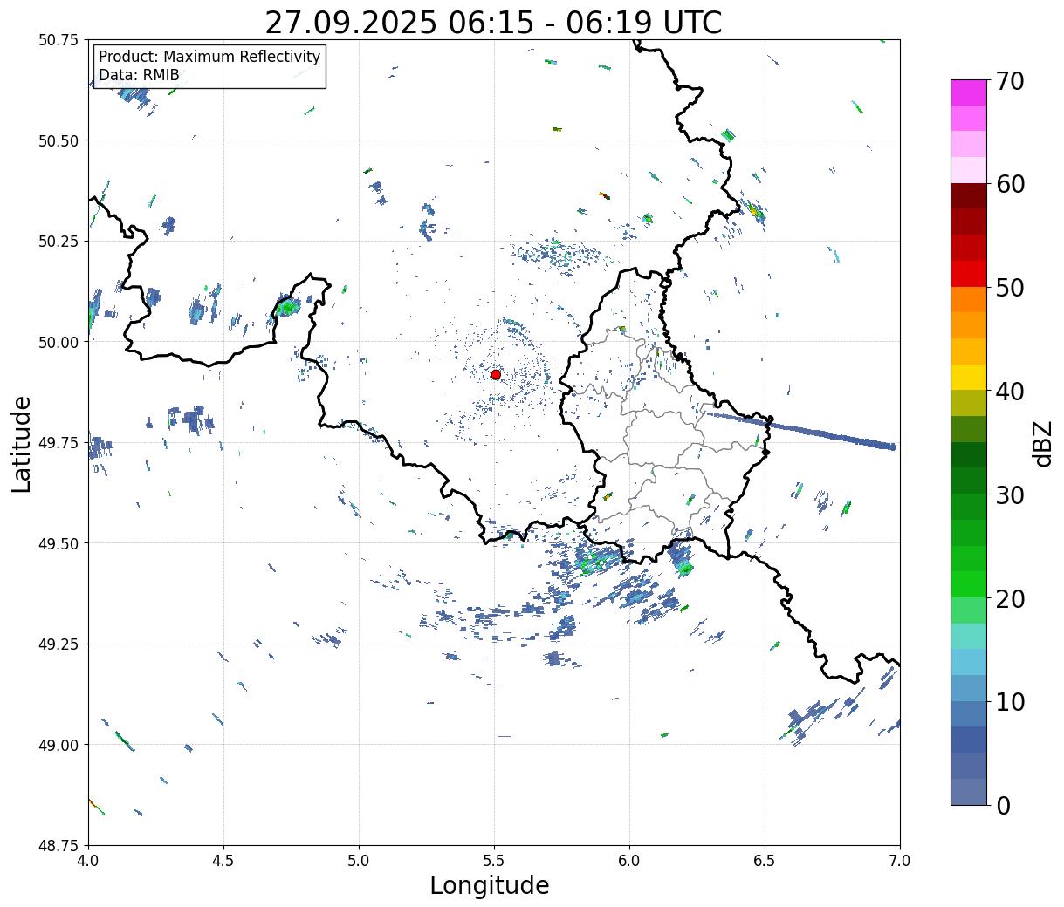Screen dimensions: 1064x907
Task: Click the longitude tick label 5.5
Action: 494,861
